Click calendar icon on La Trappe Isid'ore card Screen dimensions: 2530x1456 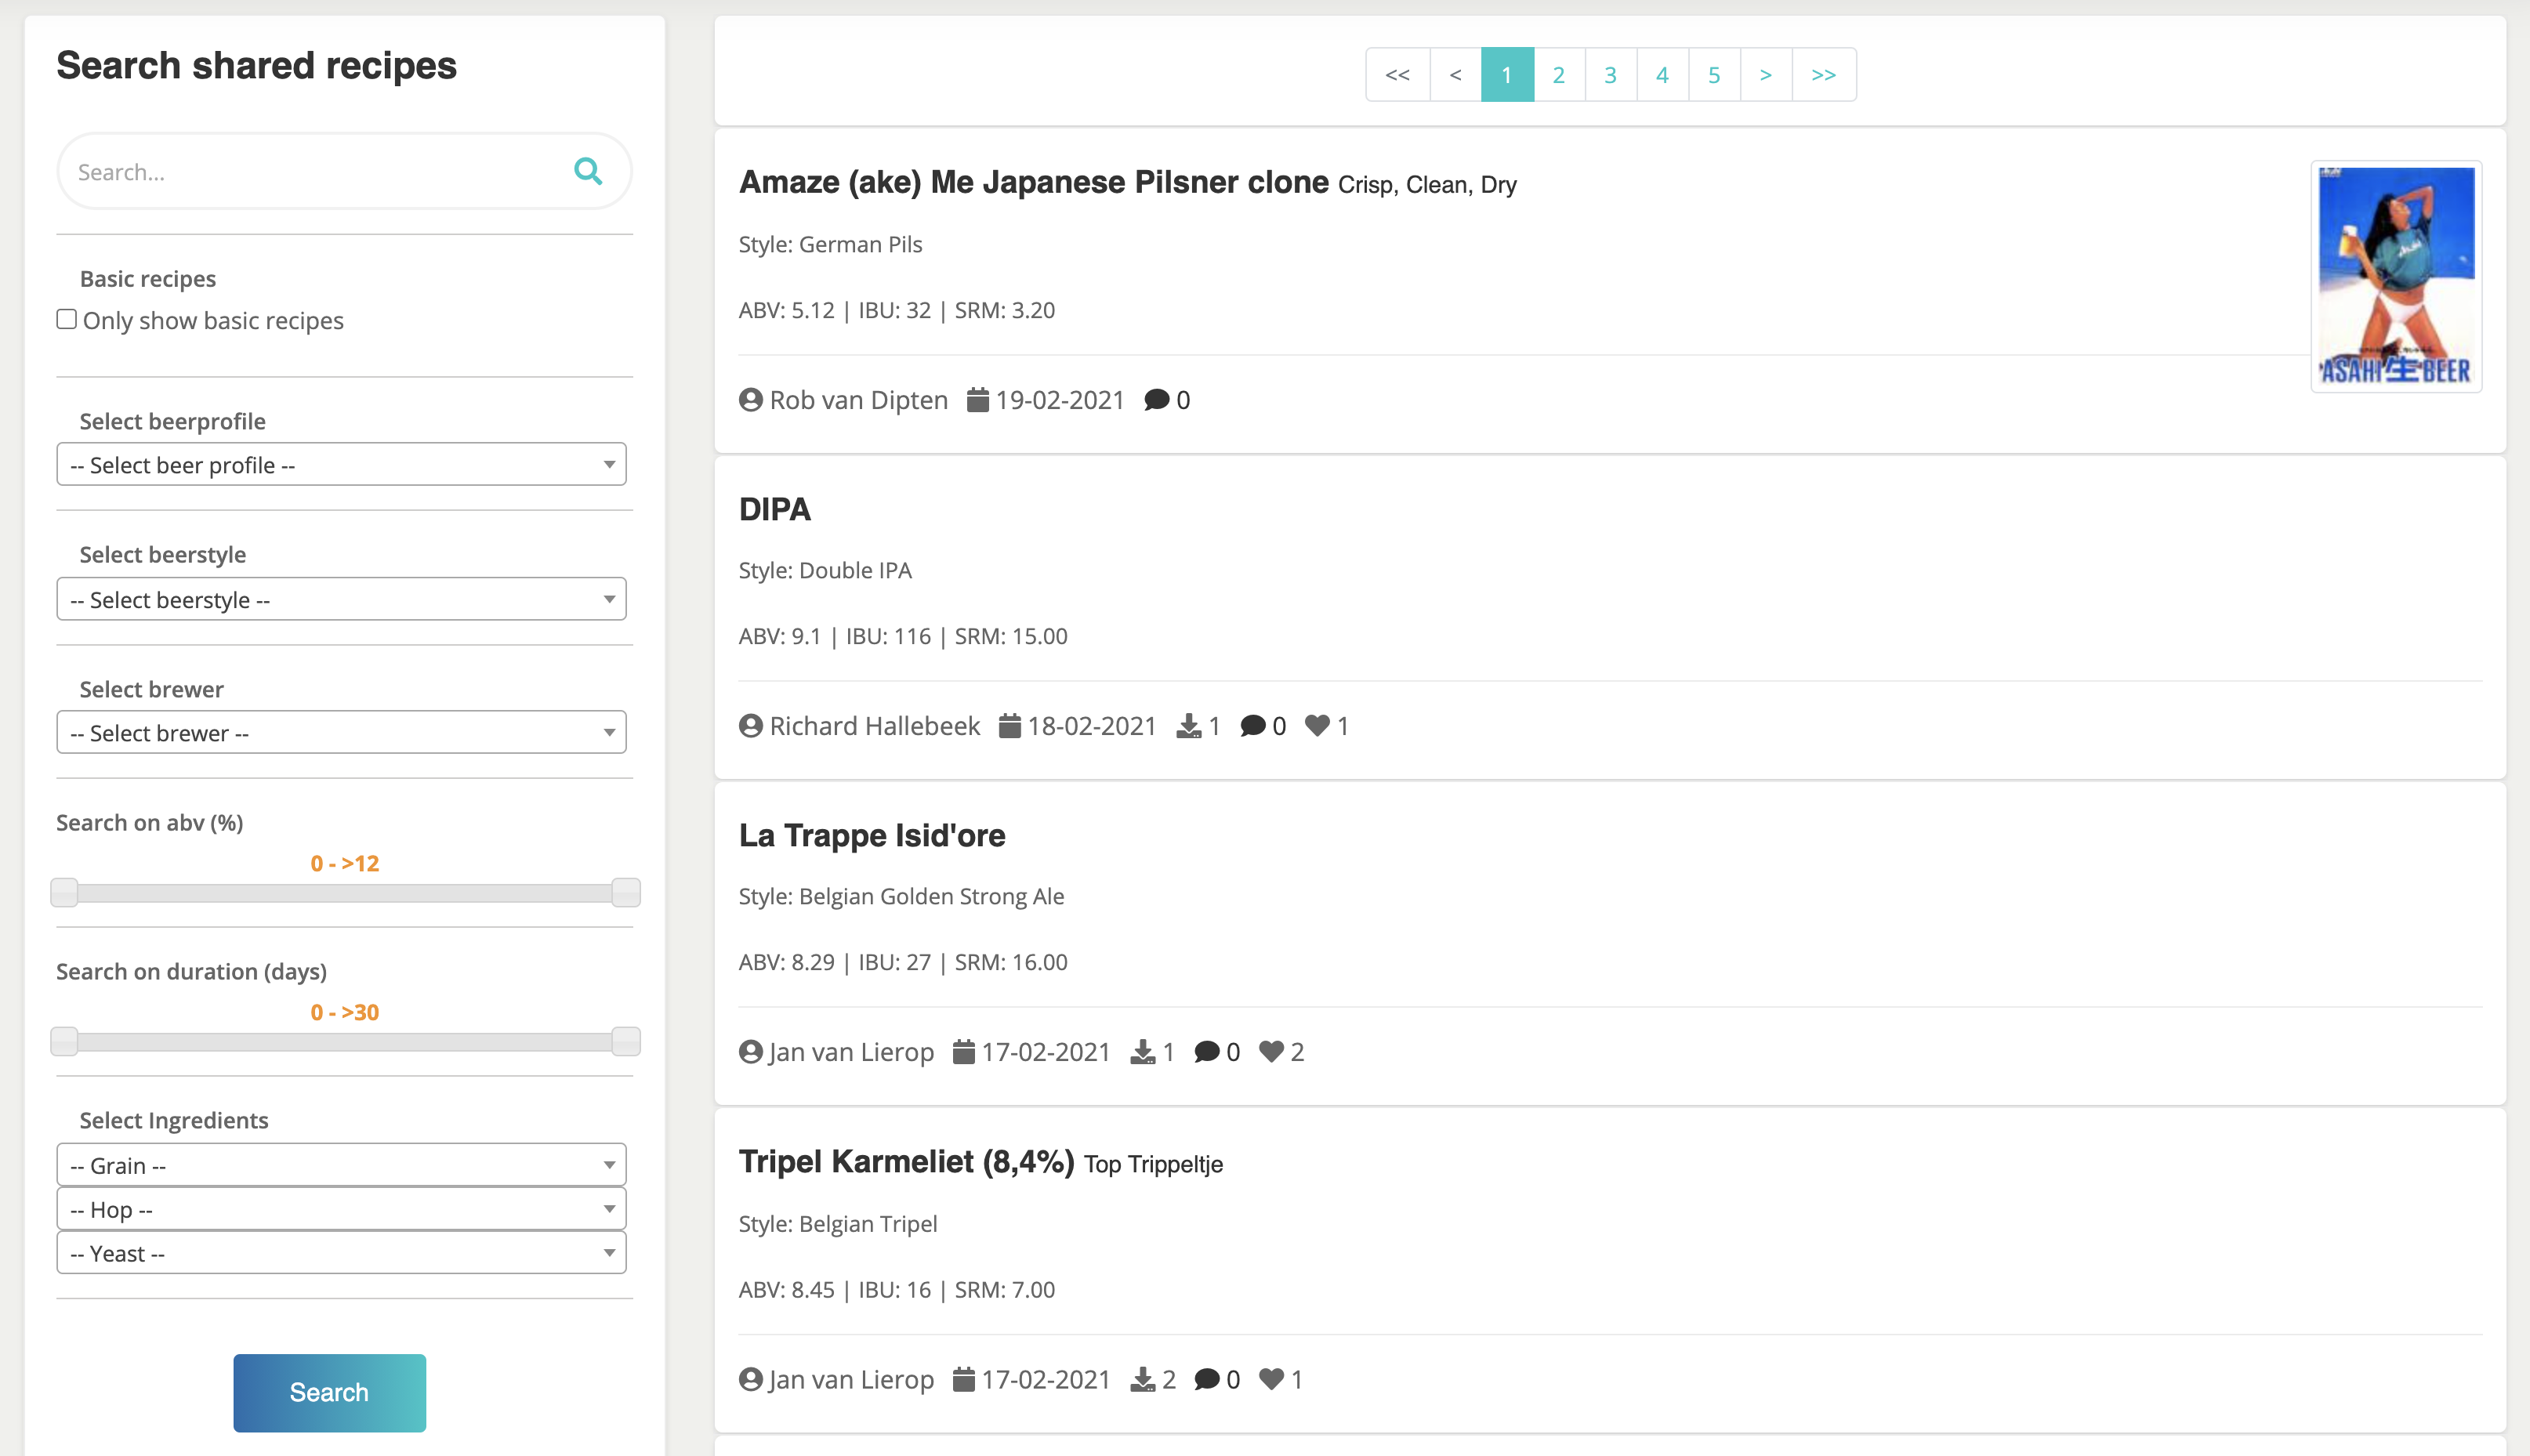click(x=964, y=1052)
